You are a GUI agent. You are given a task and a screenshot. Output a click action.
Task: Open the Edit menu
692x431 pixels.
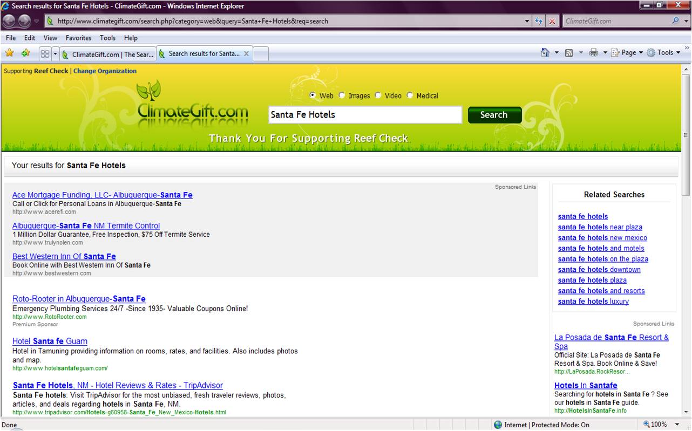coord(30,38)
